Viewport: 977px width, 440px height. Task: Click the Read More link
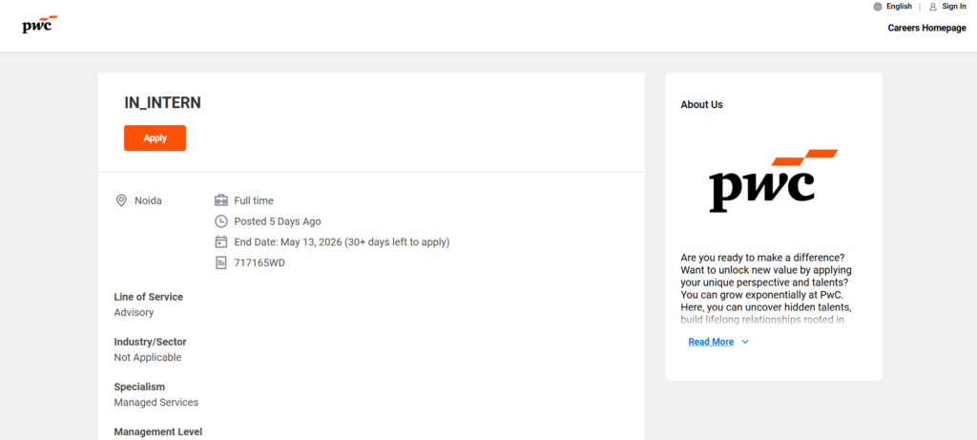[711, 342]
